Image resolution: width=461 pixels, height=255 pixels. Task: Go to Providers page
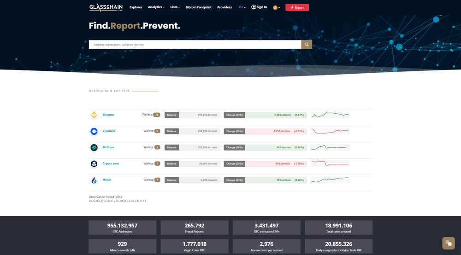point(225,7)
